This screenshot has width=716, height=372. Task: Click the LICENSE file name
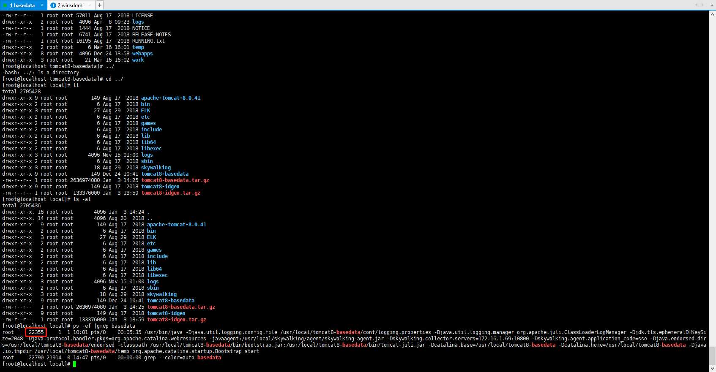tap(142, 16)
